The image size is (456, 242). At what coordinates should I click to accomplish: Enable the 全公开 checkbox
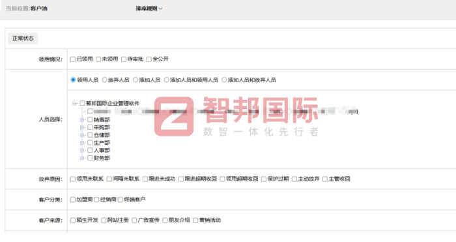click(x=149, y=59)
